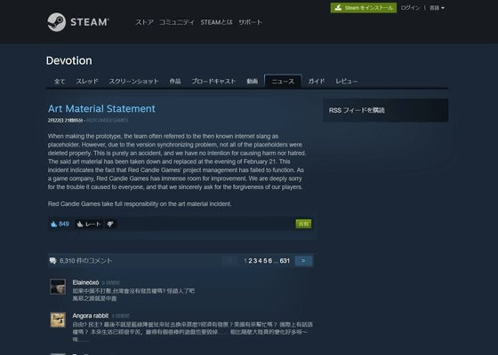The image size is (498, 355).
Task: Click the thumbs-down rate icon
Action: click(110, 225)
